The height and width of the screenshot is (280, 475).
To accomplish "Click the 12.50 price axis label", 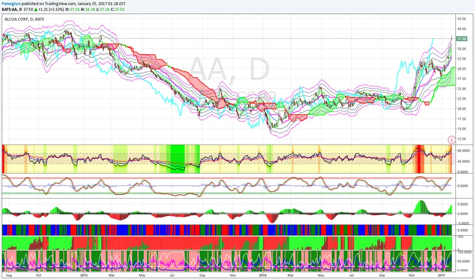I will tap(462, 139).
